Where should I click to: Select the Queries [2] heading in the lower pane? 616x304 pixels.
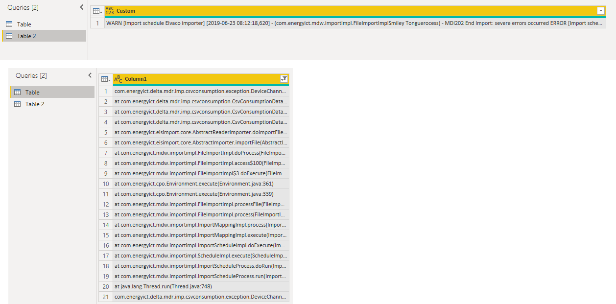pos(32,75)
